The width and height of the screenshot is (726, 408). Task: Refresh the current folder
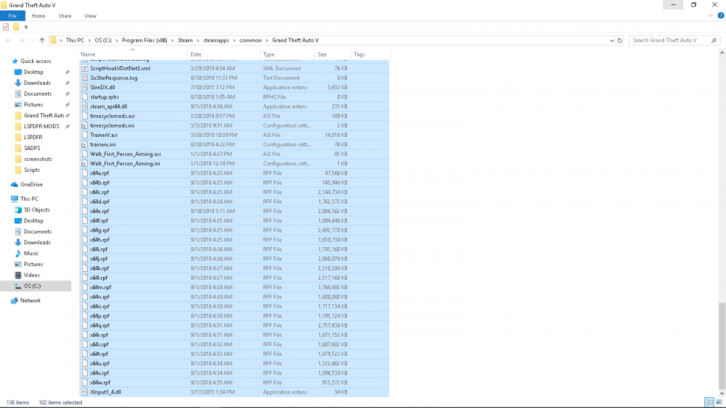pyautogui.click(x=620, y=40)
